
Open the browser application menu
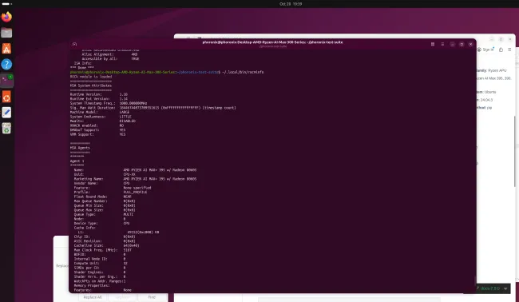509,50
